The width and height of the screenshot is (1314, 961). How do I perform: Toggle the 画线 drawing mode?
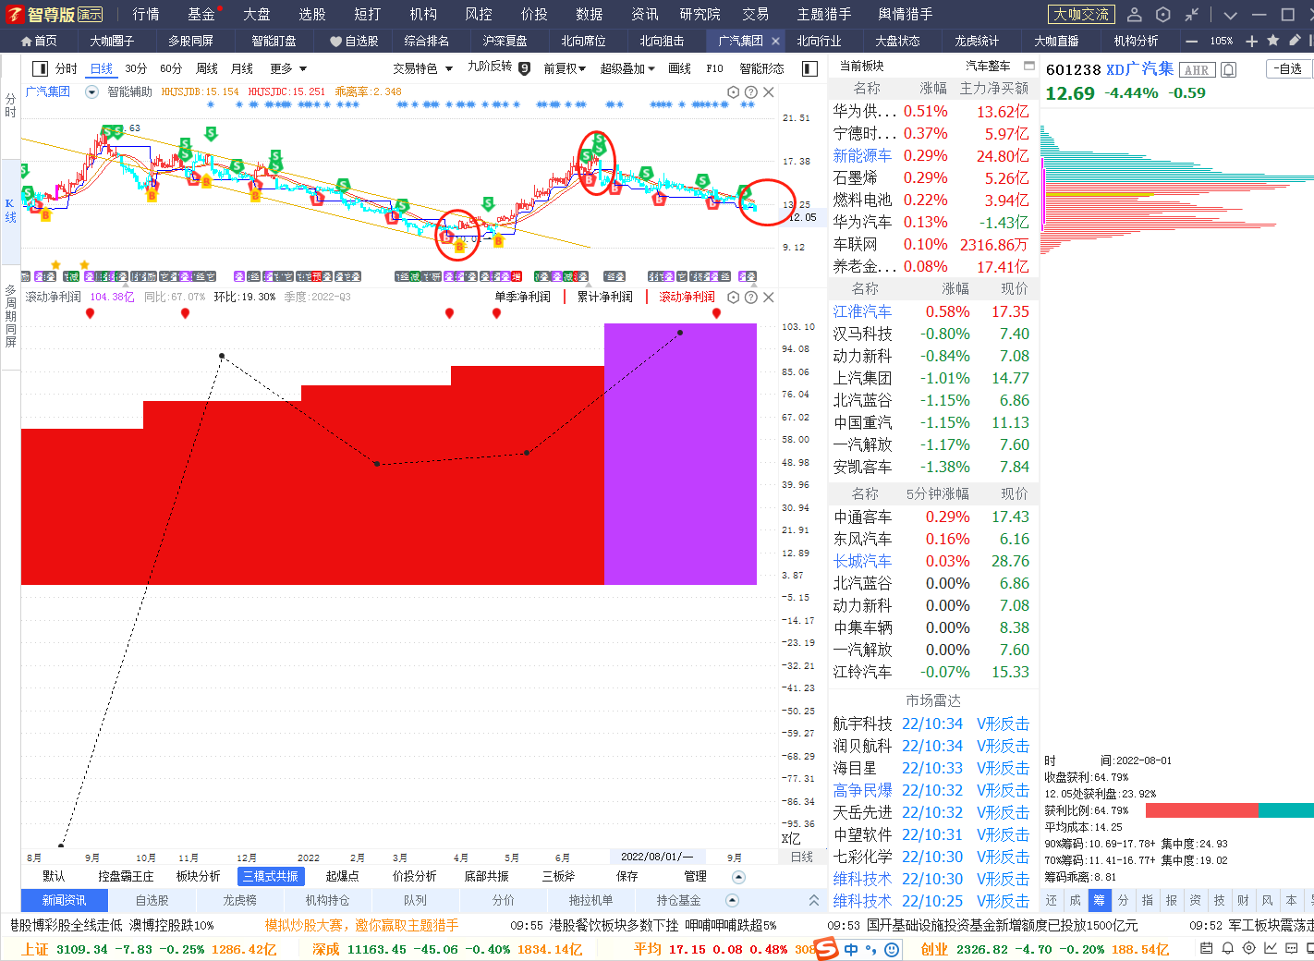click(680, 68)
